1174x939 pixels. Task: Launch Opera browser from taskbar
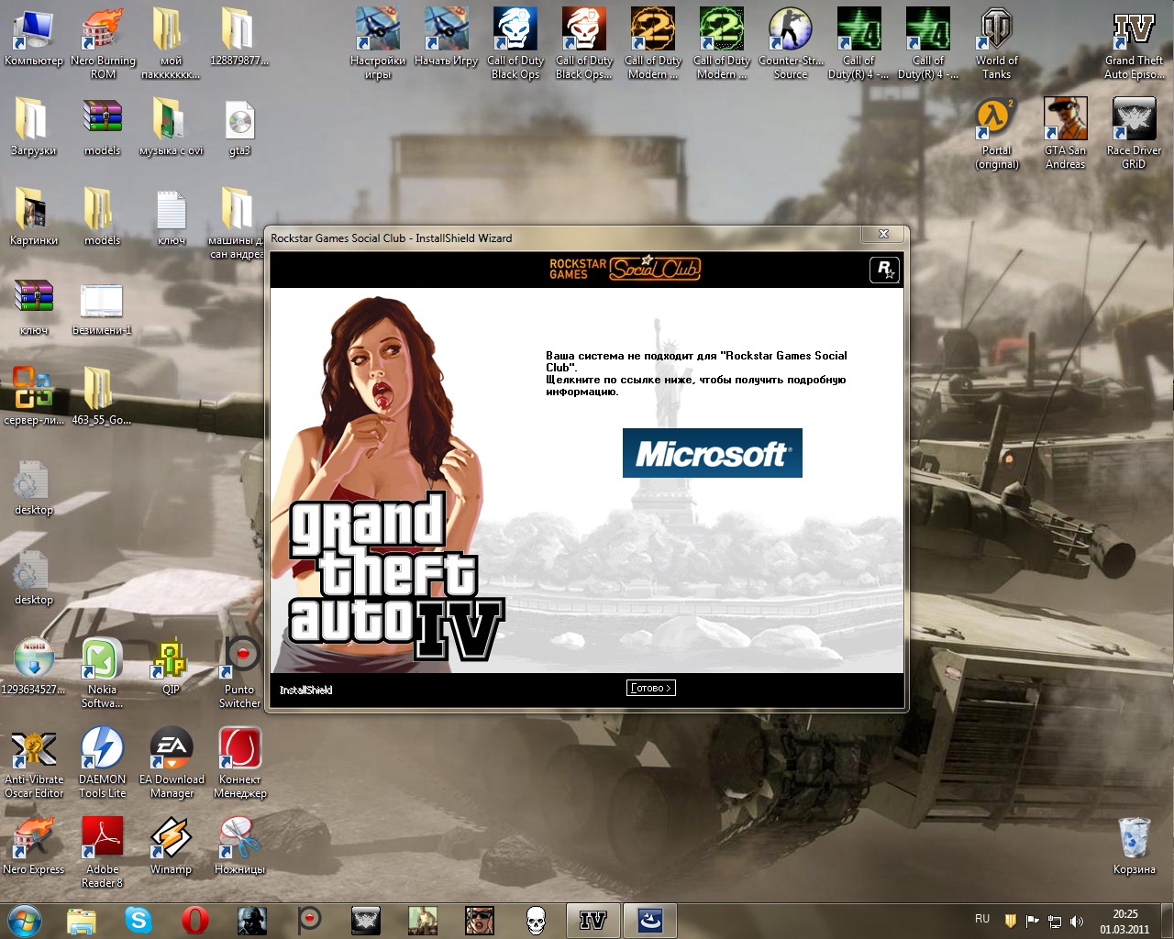[195, 920]
